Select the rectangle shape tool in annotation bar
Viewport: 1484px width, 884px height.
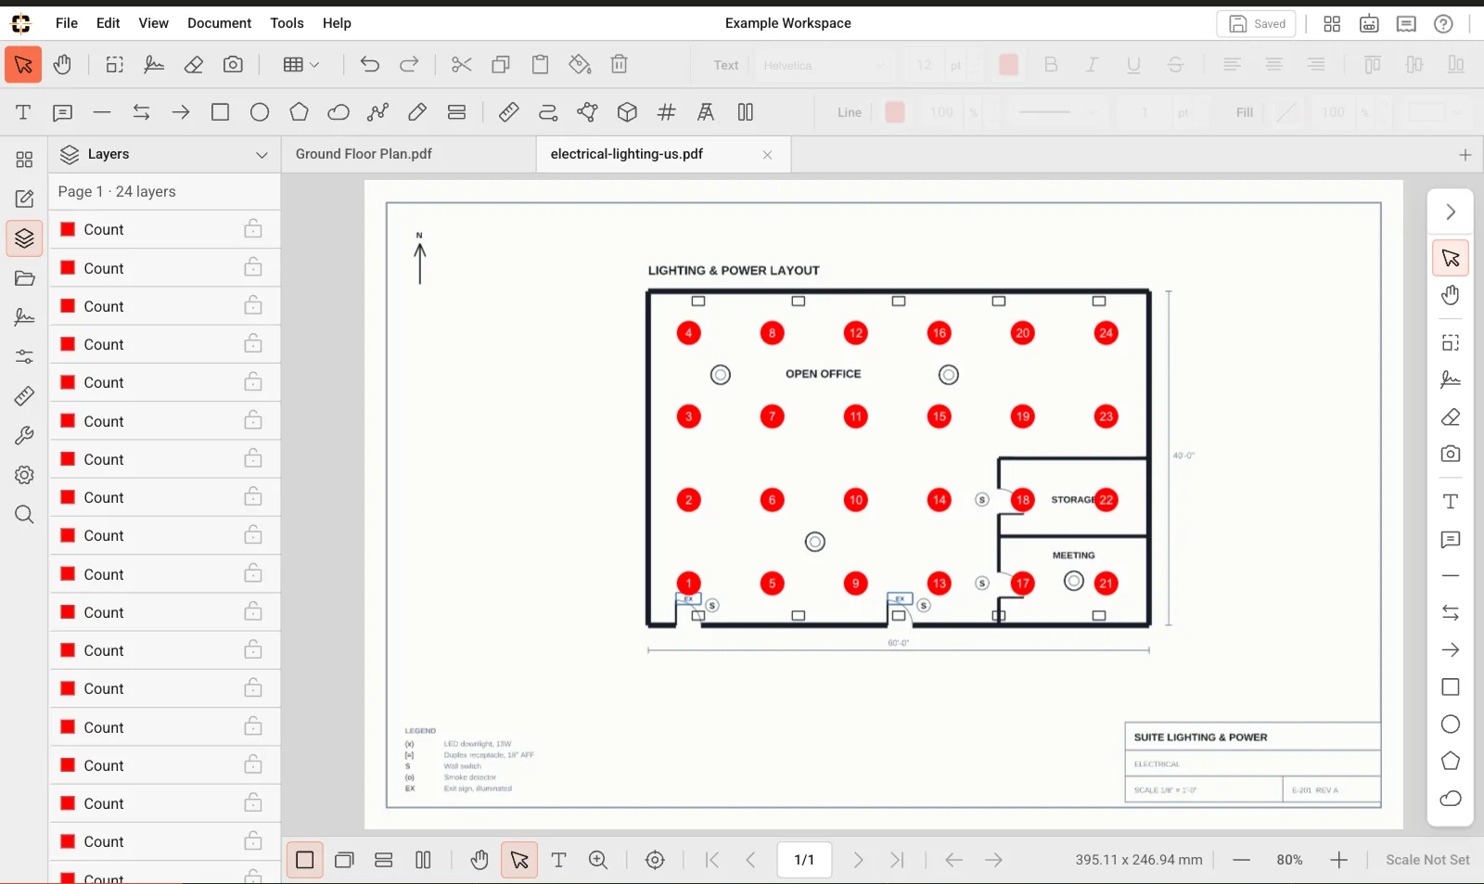[x=220, y=112]
